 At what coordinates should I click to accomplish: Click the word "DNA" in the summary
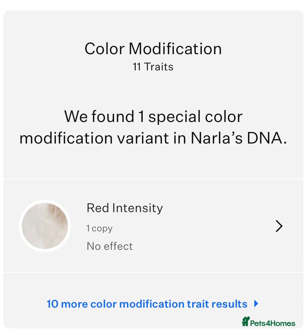point(265,138)
